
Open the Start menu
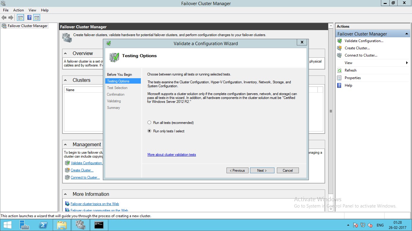coord(7,225)
